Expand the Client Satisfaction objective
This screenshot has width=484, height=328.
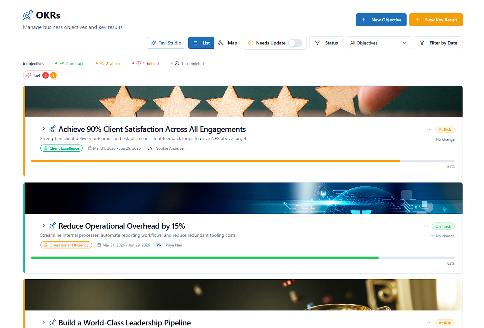44,129
